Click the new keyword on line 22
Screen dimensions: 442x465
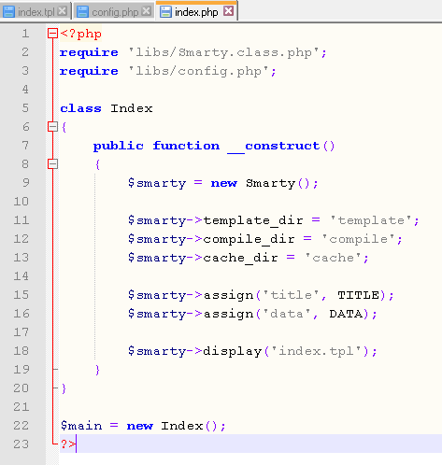[140, 426]
